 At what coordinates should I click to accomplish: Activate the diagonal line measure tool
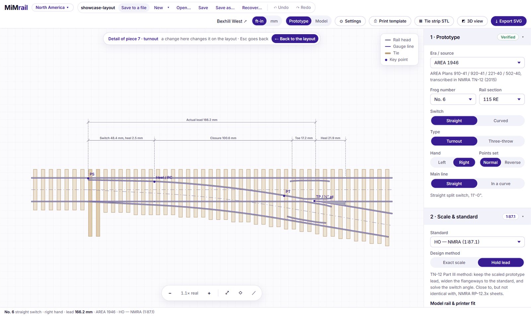pyautogui.click(x=254, y=293)
